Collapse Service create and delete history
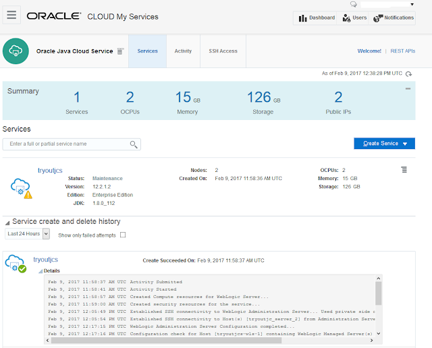This screenshot has height=348, width=432. [x=7, y=222]
